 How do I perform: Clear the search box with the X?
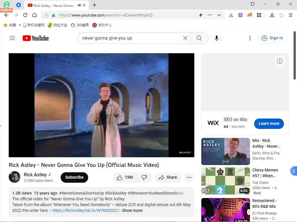[185, 38]
